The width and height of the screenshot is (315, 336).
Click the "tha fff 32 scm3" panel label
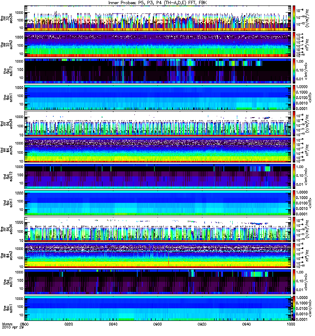(x=7, y=45)
